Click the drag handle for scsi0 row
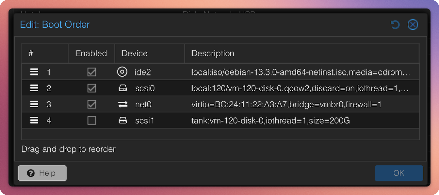The height and width of the screenshot is (195, 439). [34, 88]
